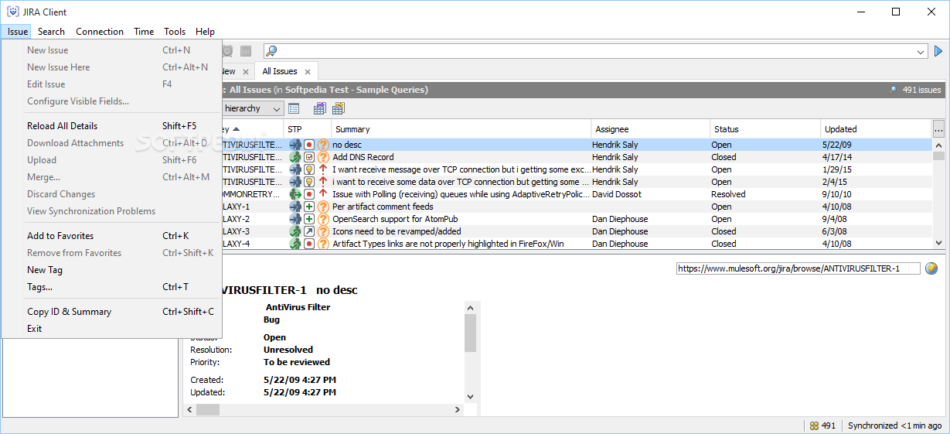Open the Tools menu
The width and height of the screenshot is (950, 434).
click(175, 32)
